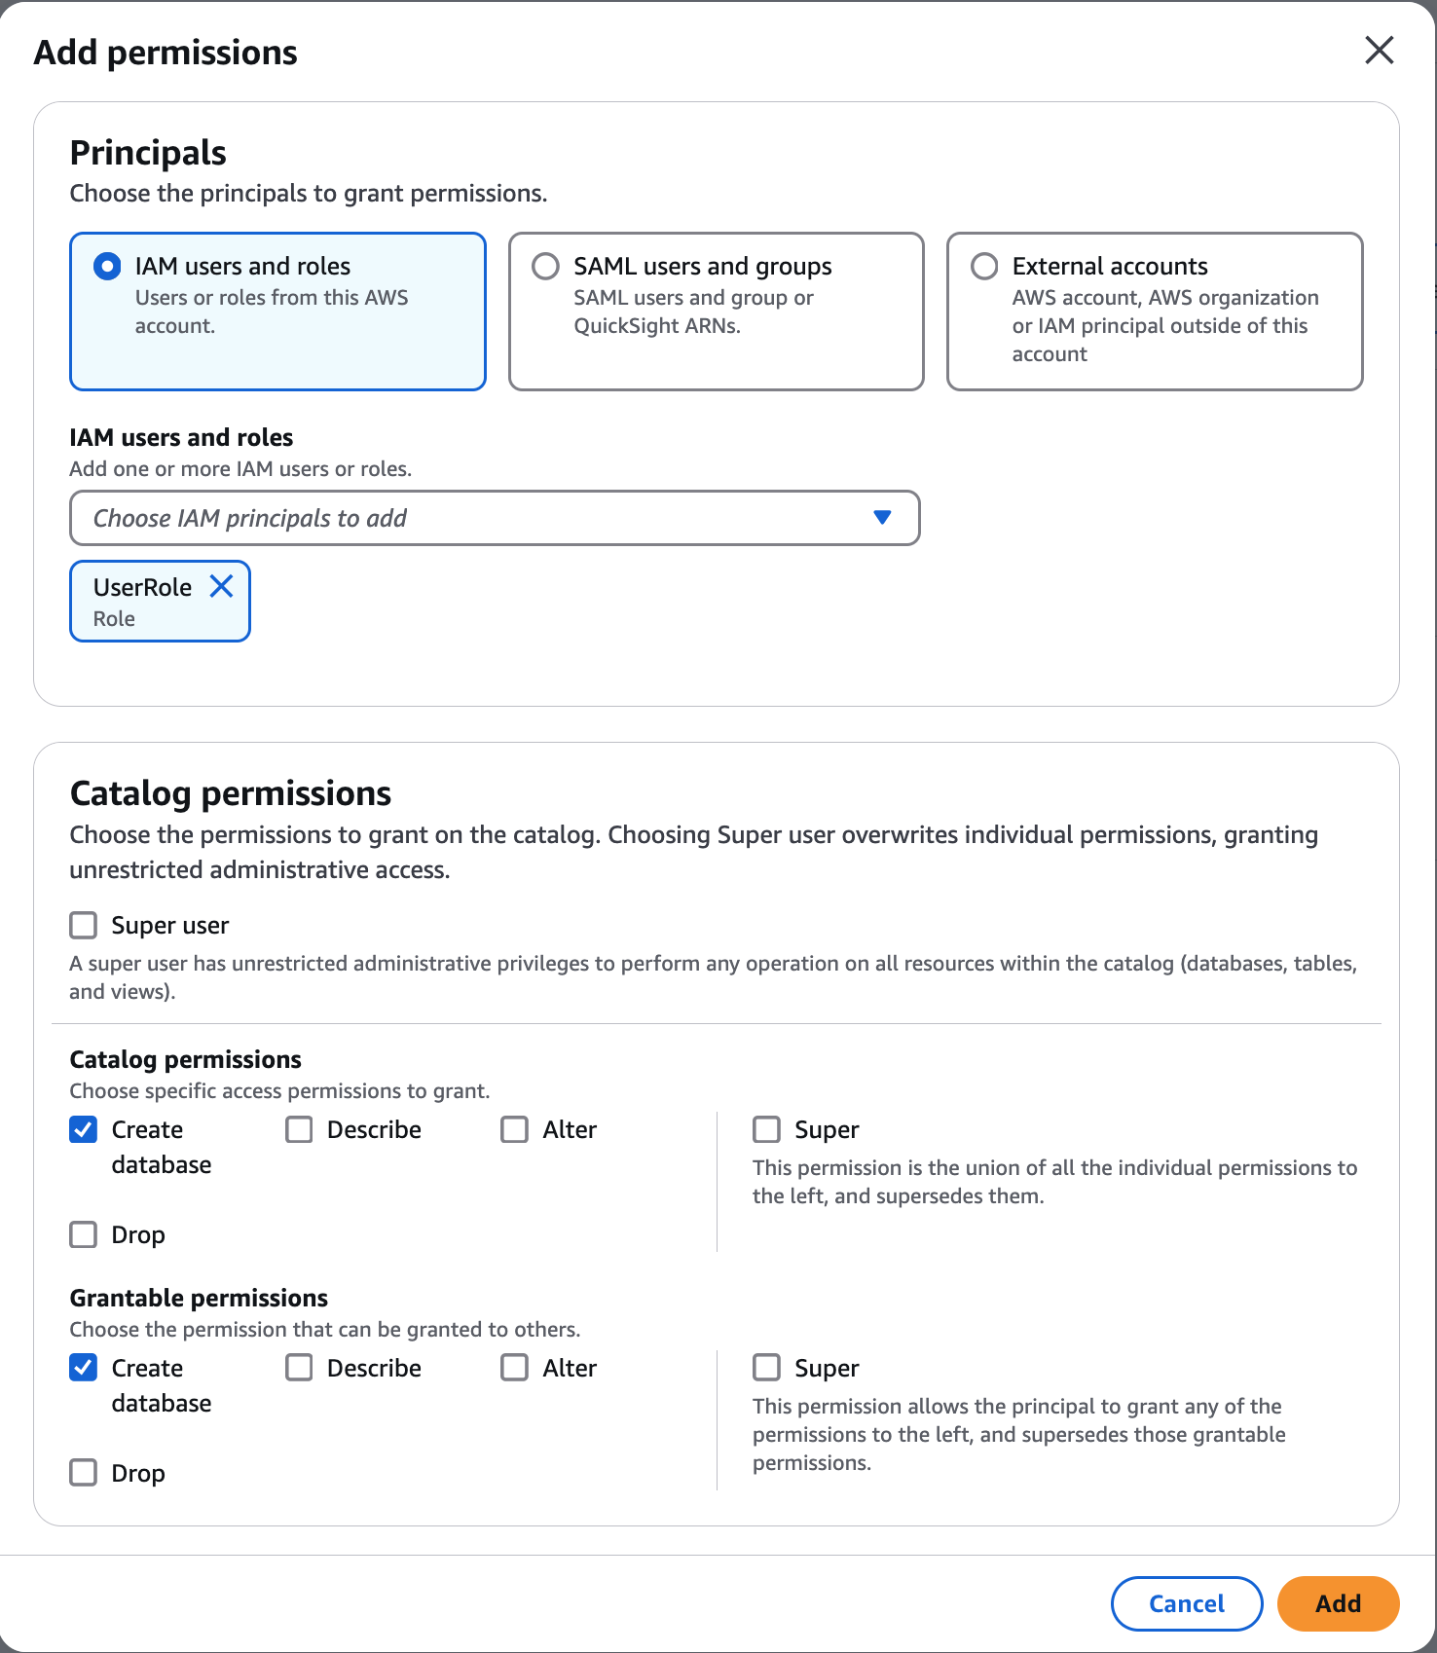Check Drop under Catalog permissions
This screenshot has width=1437, height=1653.
pos(83,1234)
